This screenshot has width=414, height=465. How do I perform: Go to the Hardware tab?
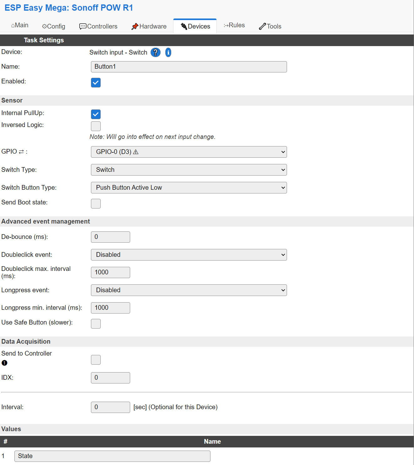[149, 26]
